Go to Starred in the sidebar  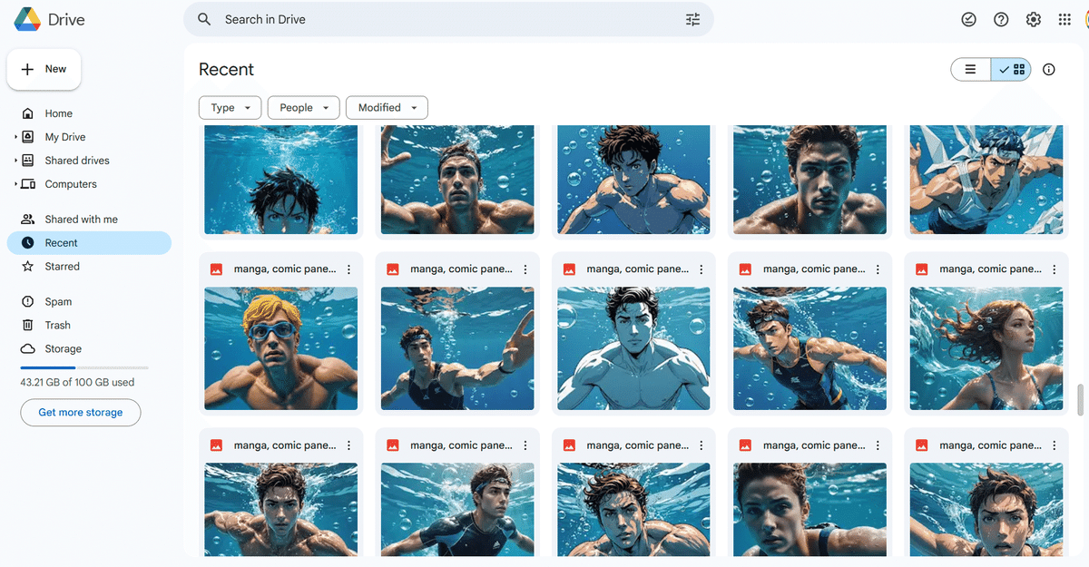point(62,267)
